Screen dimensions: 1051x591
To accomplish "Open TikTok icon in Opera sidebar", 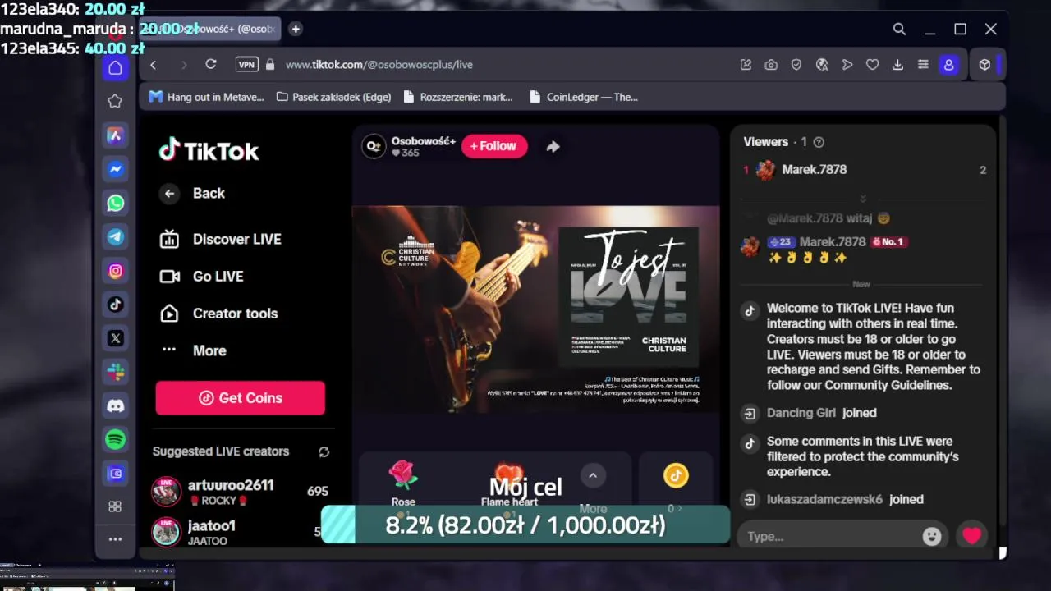I will point(115,304).
